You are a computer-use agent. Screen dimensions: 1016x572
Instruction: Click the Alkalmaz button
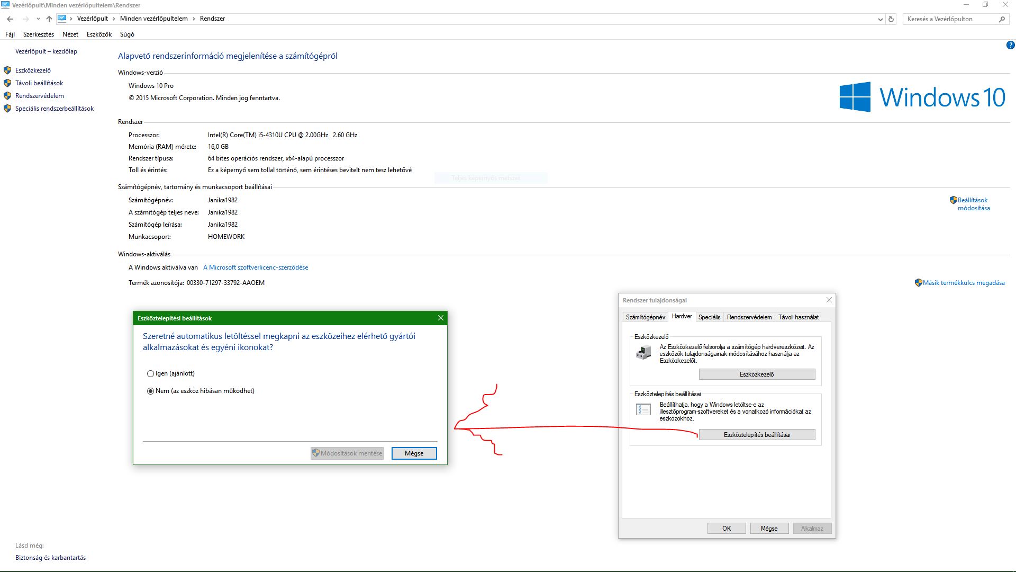812,529
